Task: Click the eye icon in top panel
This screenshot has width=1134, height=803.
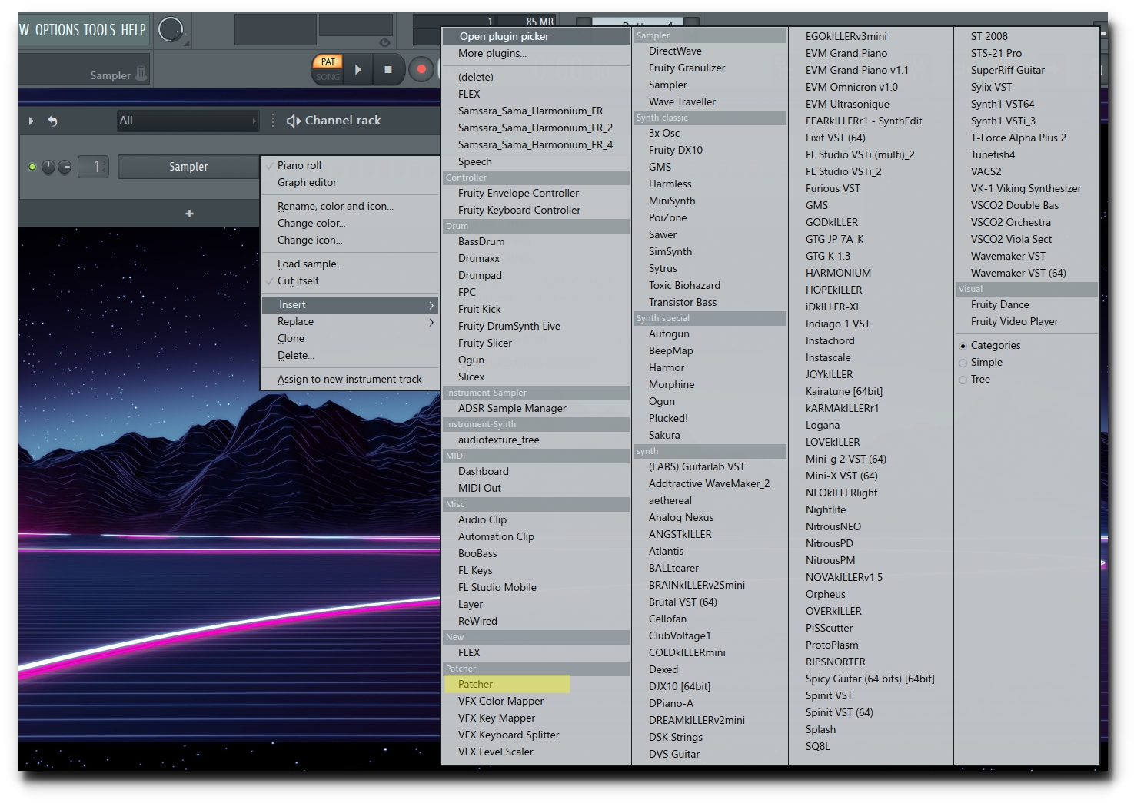Action: click(x=384, y=42)
